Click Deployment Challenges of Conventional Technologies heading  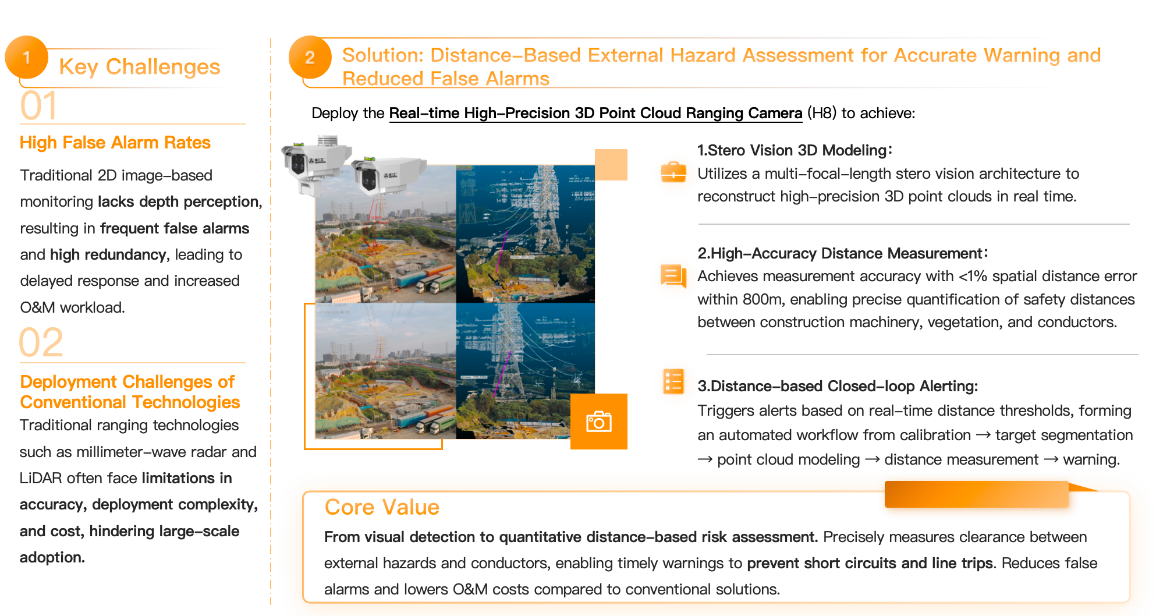(x=129, y=392)
